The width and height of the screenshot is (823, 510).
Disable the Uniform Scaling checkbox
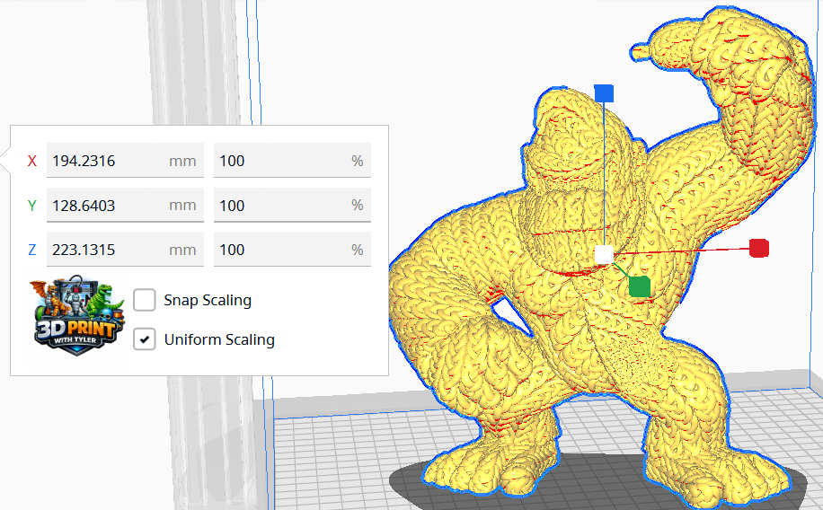(145, 339)
